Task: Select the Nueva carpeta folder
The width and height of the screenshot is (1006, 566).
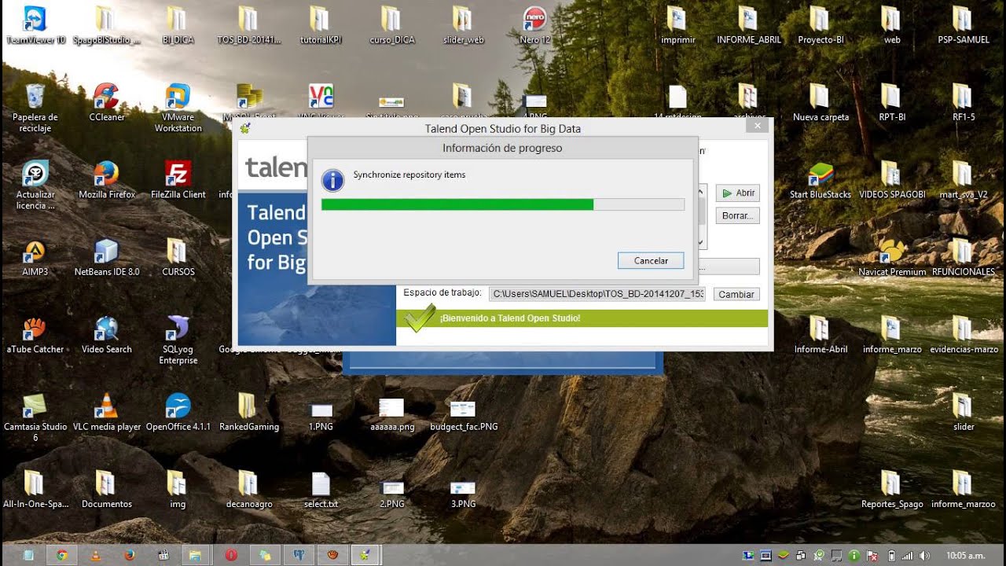Action: (x=821, y=103)
